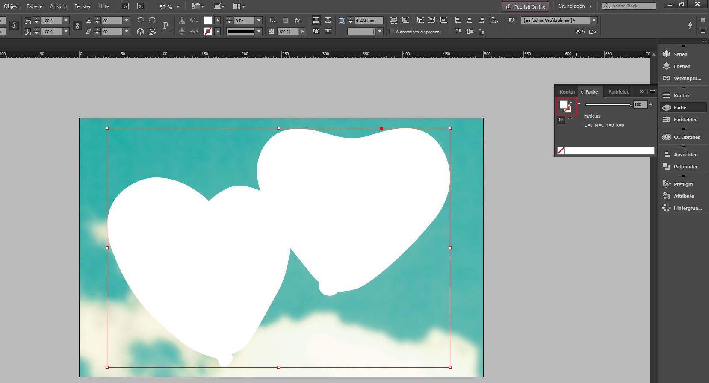Click align right edges icon
The height and width of the screenshot is (383, 709).
point(482,20)
